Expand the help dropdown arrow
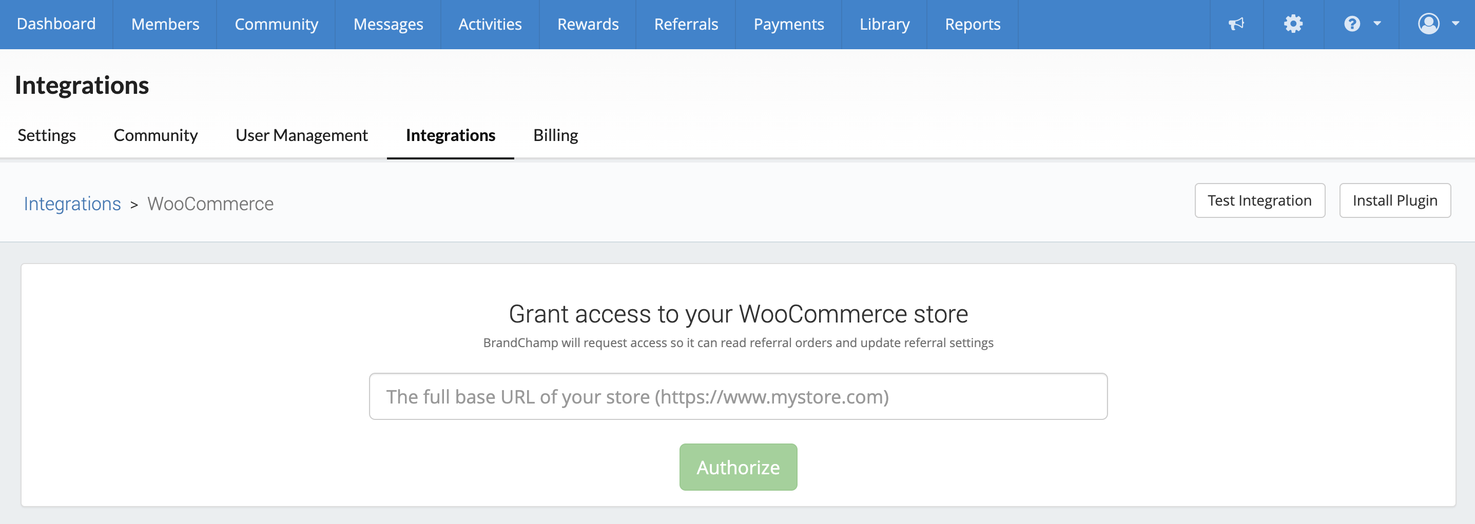1475x524 pixels. (x=1377, y=24)
